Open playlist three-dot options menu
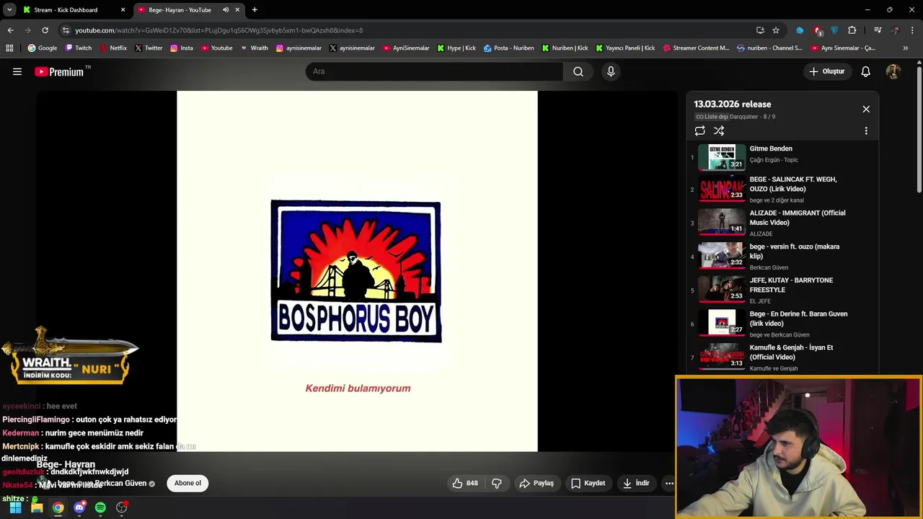 pyautogui.click(x=866, y=130)
